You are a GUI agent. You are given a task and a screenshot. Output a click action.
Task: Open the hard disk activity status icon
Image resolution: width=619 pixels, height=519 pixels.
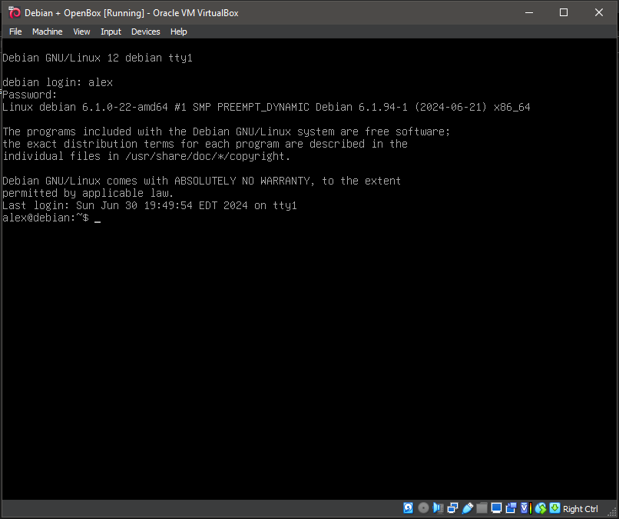(x=408, y=507)
